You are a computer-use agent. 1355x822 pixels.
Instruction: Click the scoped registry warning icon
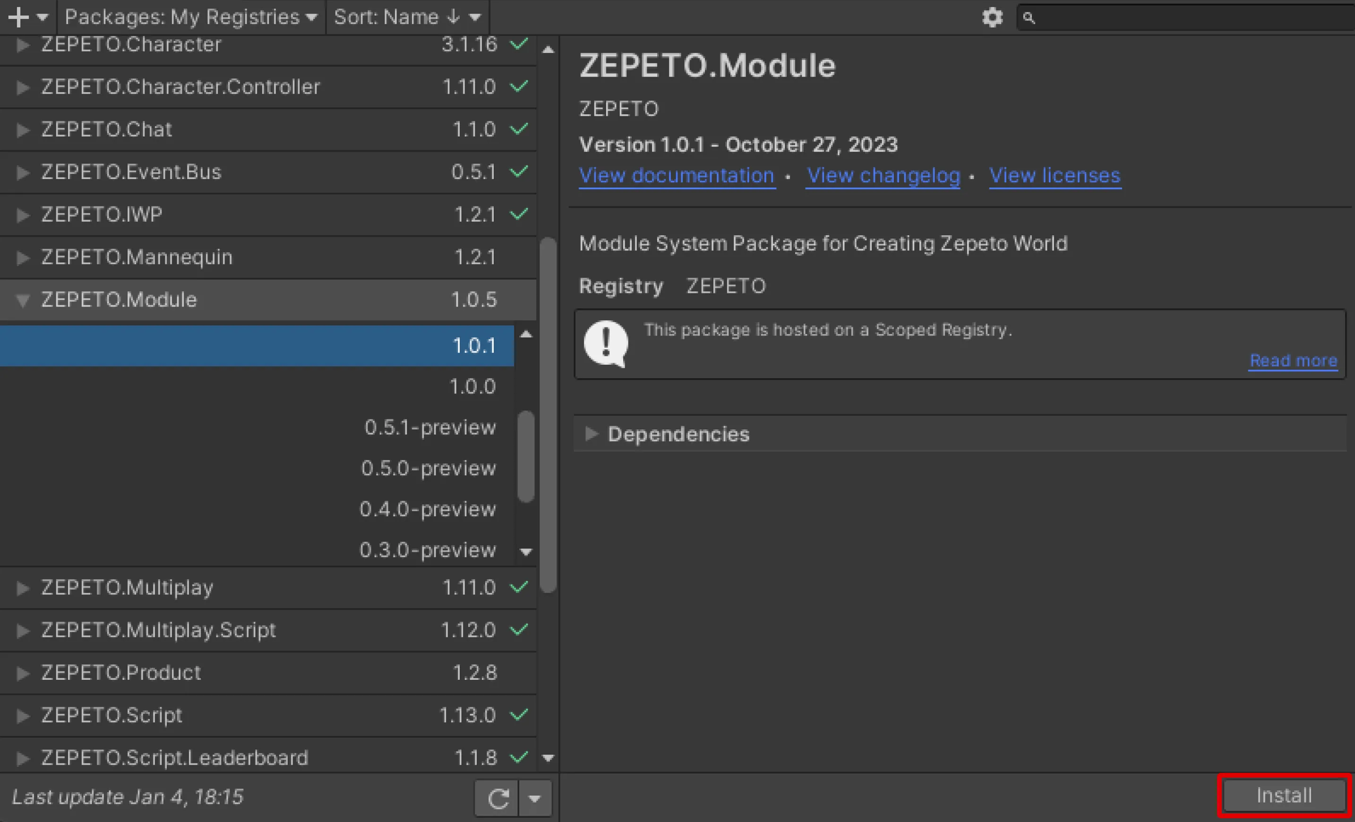click(x=606, y=343)
